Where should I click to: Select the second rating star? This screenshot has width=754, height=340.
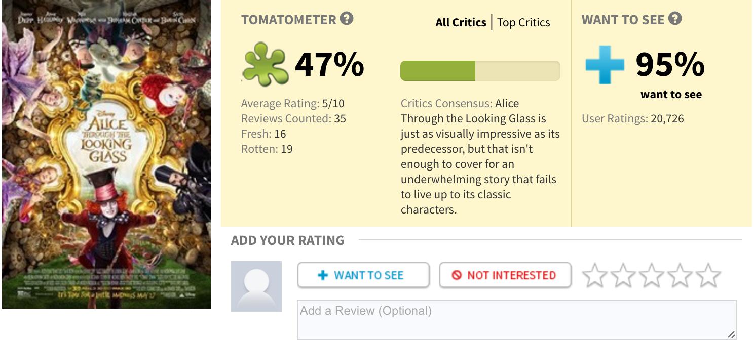[623, 276]
